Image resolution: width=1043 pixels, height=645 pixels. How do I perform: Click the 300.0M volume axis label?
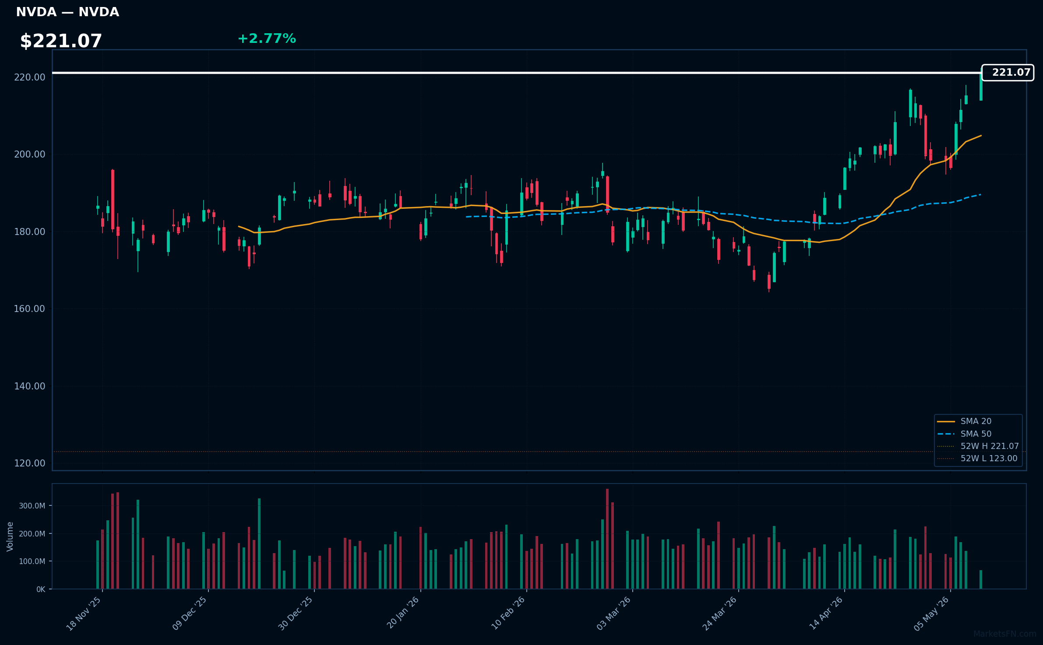32,506
